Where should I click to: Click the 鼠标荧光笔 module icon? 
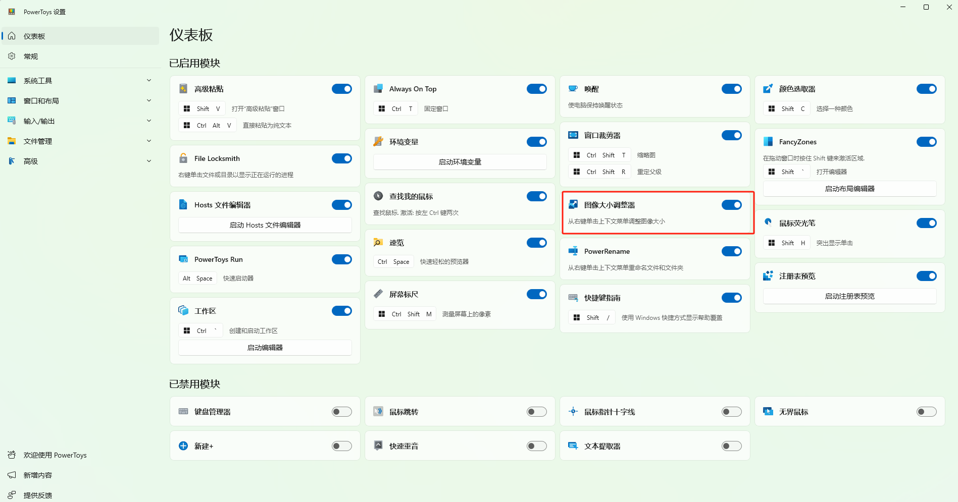pyautogui.click(x=768, y=223)
